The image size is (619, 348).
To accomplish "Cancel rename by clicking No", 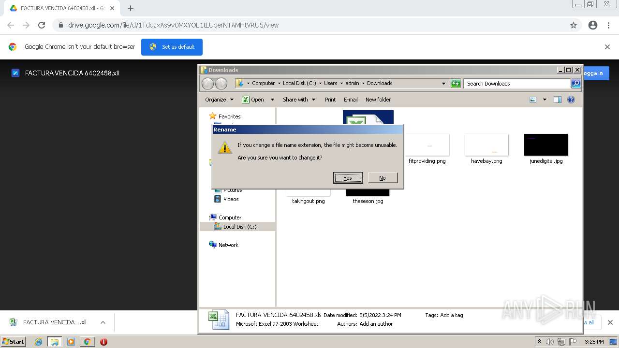I will [383, 178].
